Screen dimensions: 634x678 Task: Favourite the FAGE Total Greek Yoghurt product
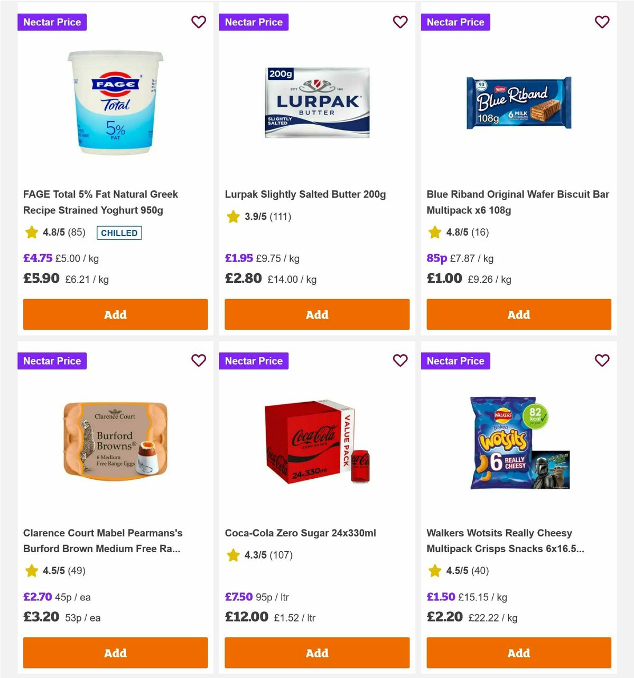(x=199, y=22)
